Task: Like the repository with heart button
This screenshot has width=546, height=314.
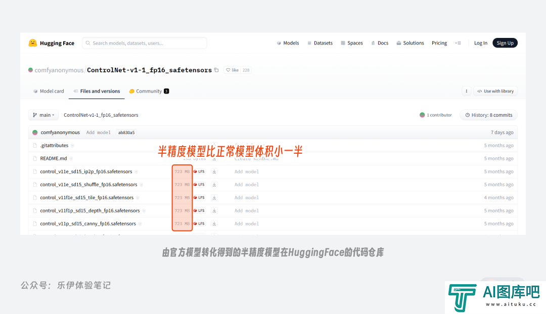Action: [x=232, y=70]
